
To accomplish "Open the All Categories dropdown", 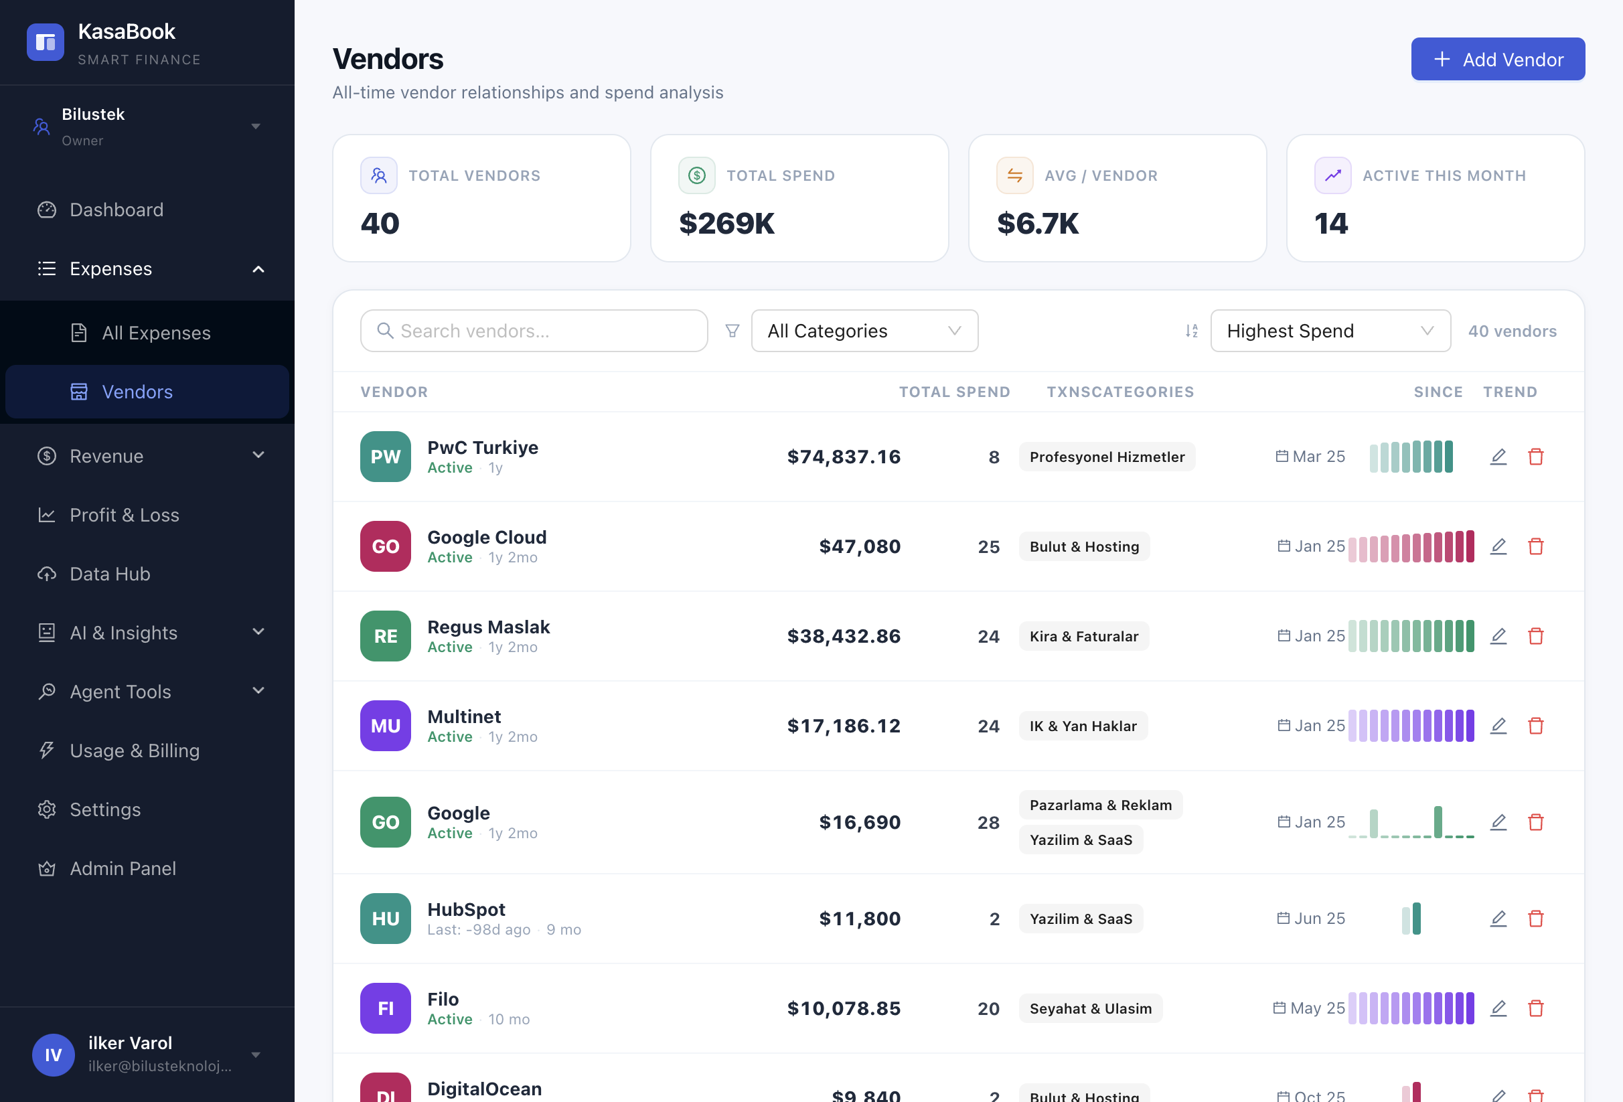I will tap(864, 331).
